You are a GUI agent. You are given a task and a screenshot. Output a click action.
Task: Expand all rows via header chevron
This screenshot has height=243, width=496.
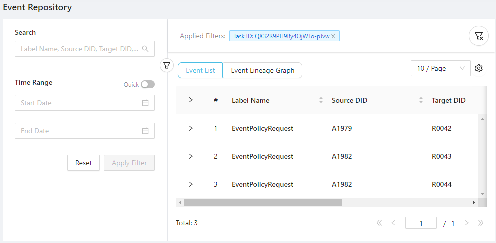[x=190, y=100]
